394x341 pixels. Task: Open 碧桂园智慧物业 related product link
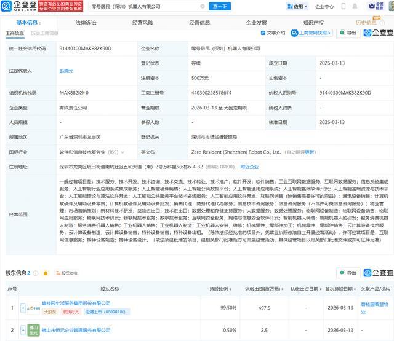tap(375, 308)
